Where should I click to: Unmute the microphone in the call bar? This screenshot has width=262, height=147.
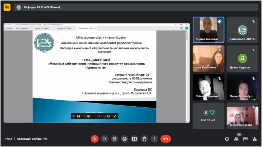[x=94, y=139]
